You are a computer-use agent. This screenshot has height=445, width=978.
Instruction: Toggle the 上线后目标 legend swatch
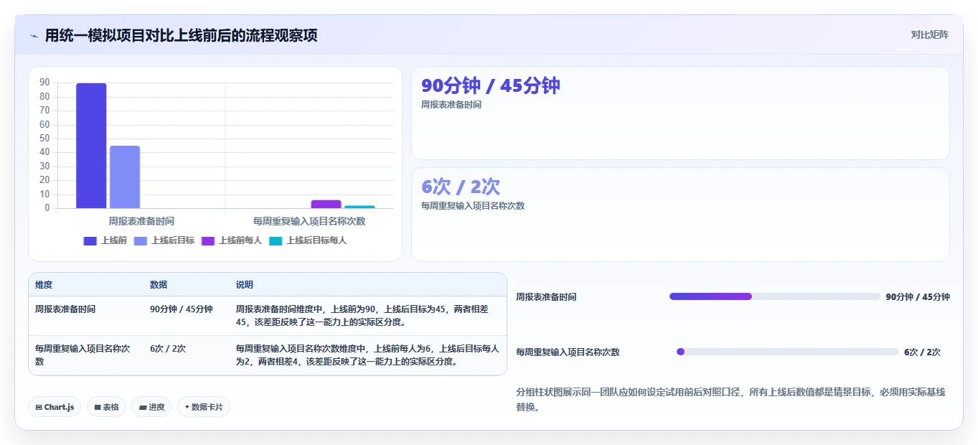(x=140, y=240)
